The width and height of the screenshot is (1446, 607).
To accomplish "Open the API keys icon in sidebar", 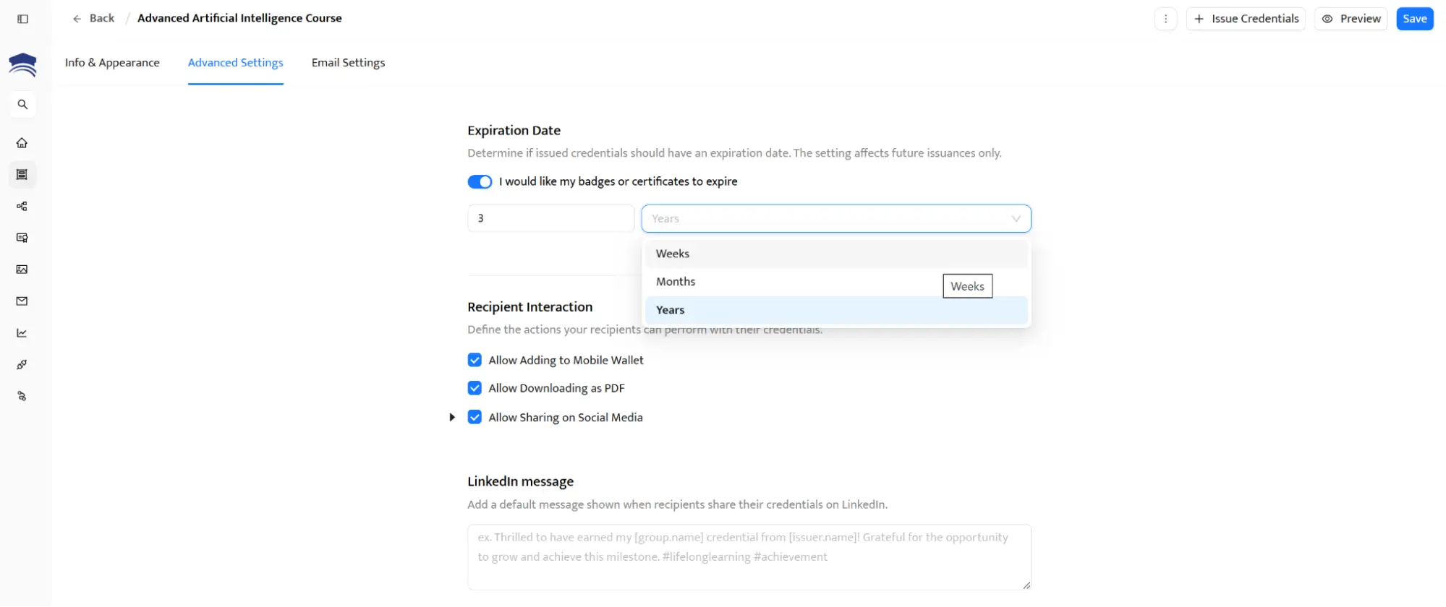I will (22, 364).
